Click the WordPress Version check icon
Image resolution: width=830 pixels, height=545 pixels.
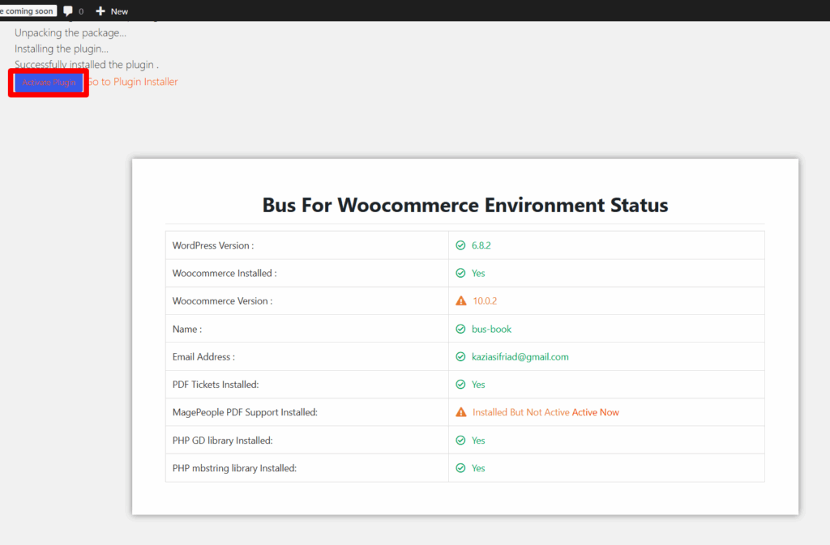point(460,245)
